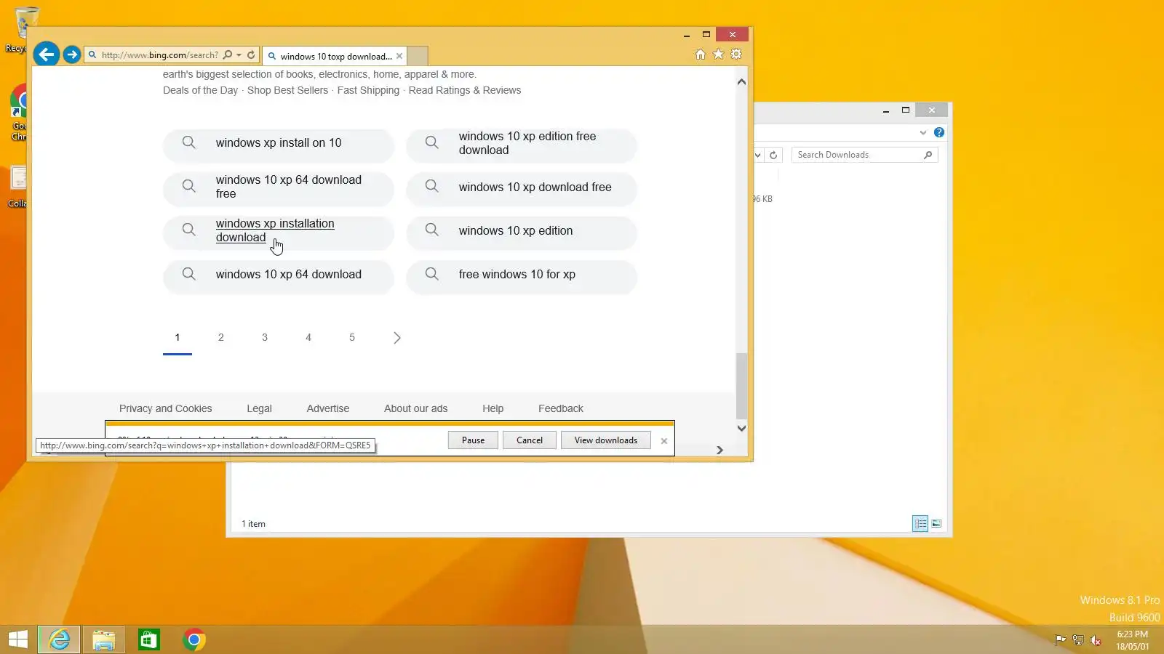Go to results page 3
Image resolution: width=1164 pixels, height=654 pixels.
click(265, 337)
